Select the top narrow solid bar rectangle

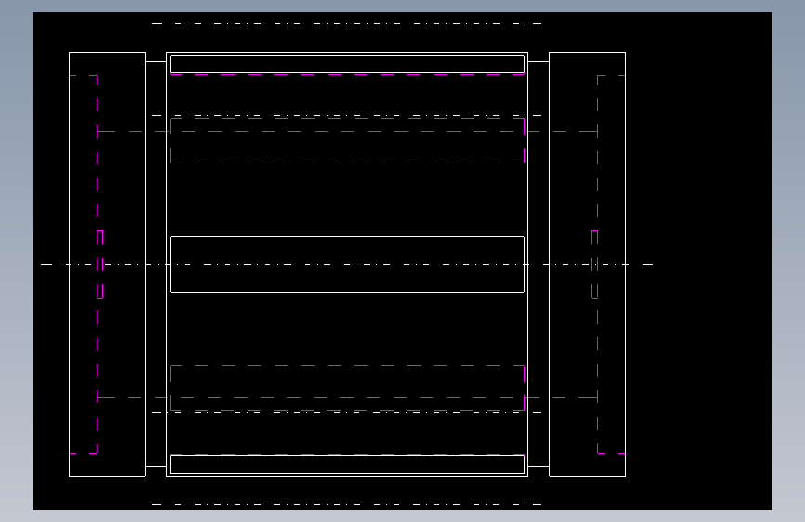click(x=347, y=64)
